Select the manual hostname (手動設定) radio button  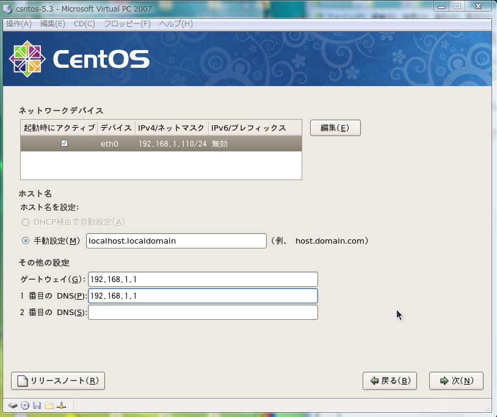(x=26, y=241)
